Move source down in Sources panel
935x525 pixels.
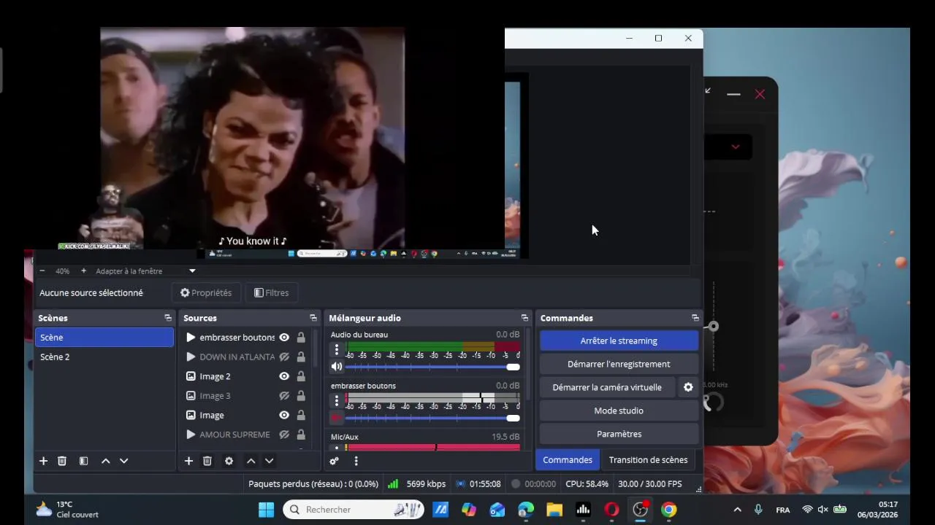point(269,461)
